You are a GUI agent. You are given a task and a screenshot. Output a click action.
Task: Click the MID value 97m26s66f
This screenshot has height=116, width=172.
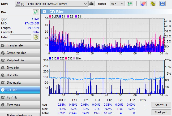tap(32, 23)
